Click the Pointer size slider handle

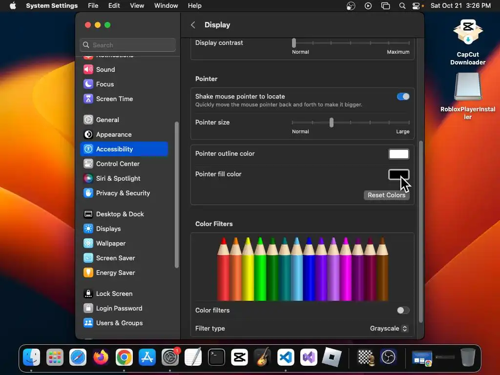tap(332, 123)
